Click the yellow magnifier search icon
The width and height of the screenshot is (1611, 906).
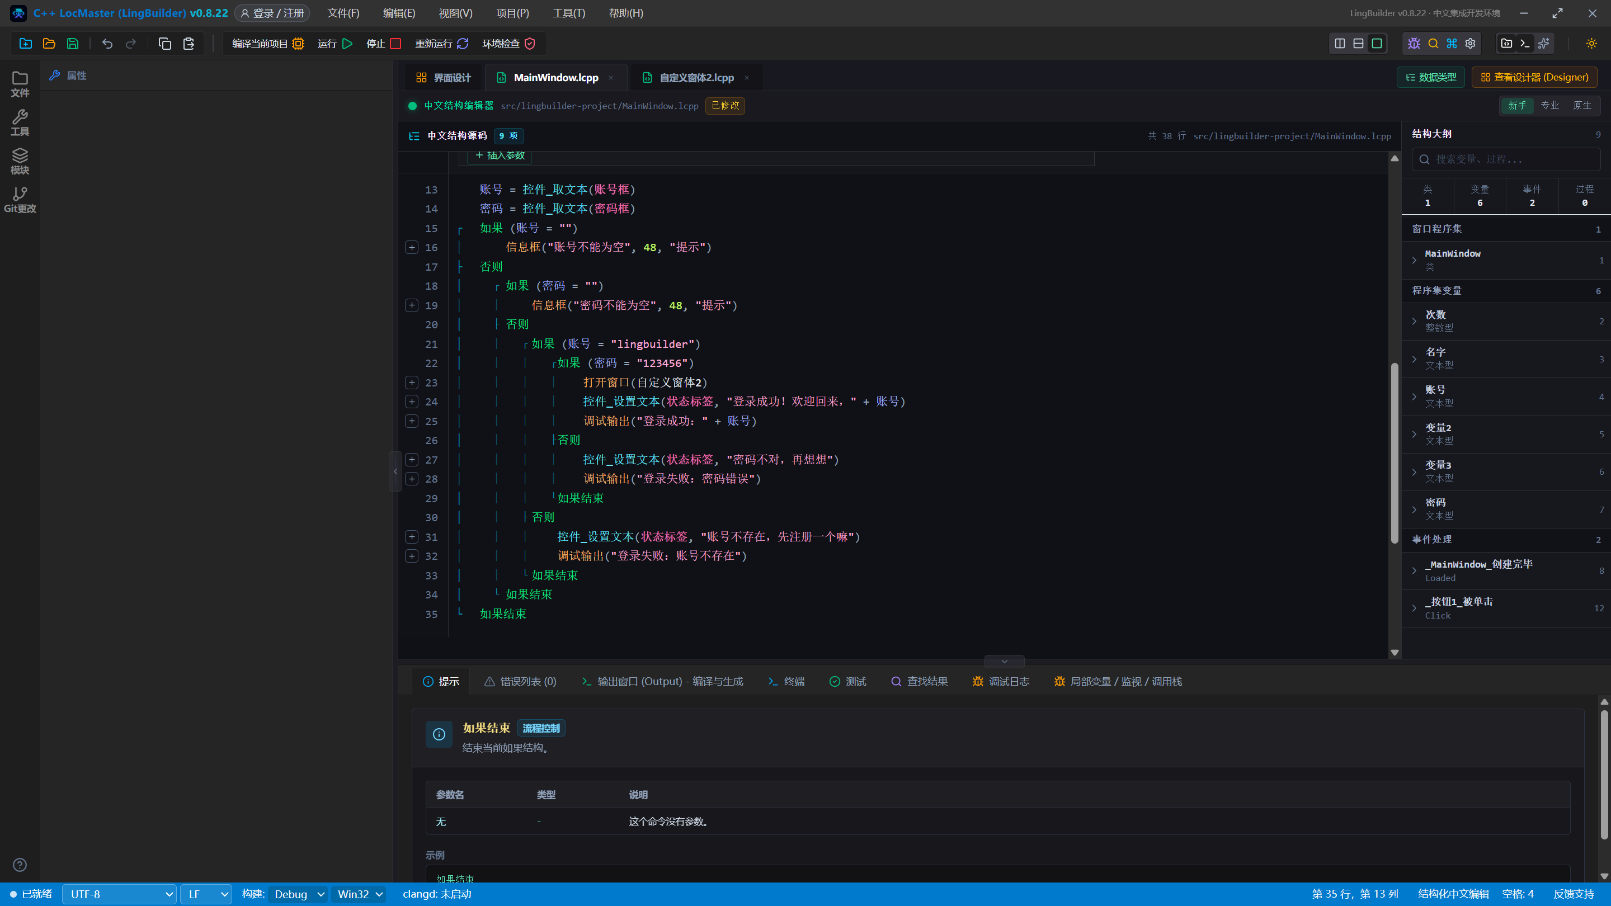[x=1433, y=43]
